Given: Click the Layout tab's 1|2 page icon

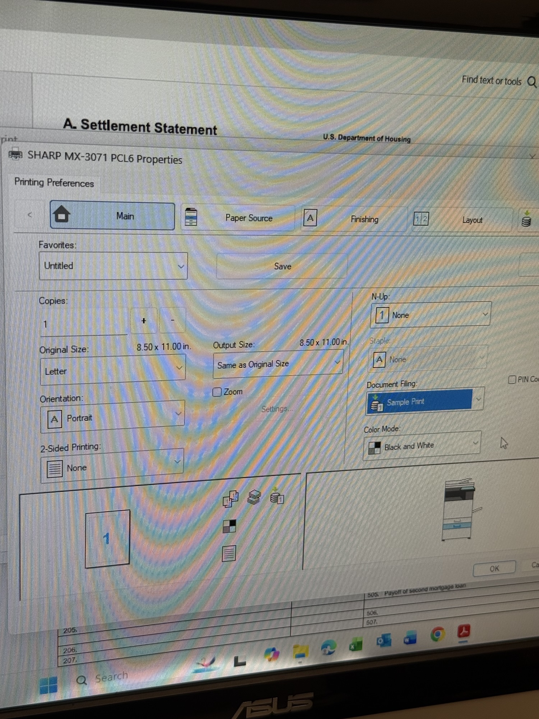Looking at the screenshot, I should 421,219.
